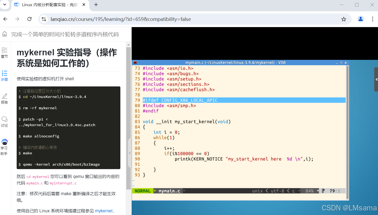Click the 'if(i%100000 == 0)' code line

point(187,154)
